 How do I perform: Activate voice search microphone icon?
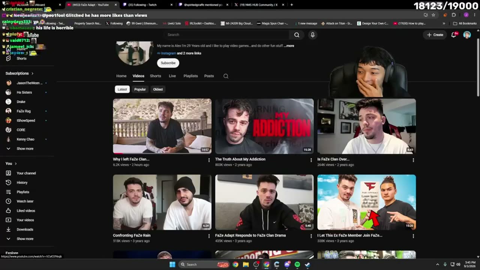tap(312, 35)
